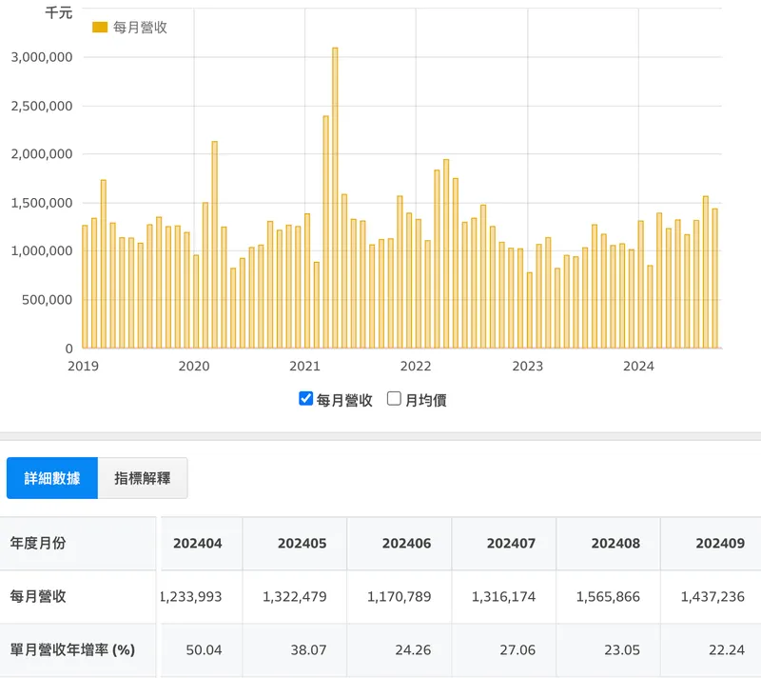The width and height of the screenshot is (761, 678).
Task: Click the growth rate value 22.24
Action: pyautogui.click(x=727, y=649)
